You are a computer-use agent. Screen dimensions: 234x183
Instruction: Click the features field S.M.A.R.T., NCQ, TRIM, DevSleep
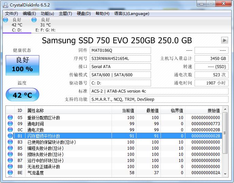159,99
